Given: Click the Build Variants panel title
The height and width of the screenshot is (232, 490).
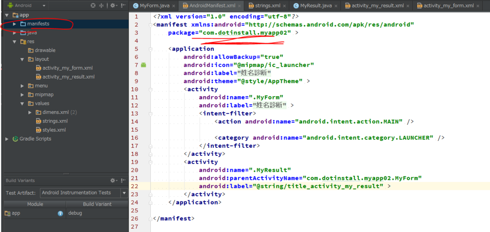Looking at the screenshot, I should pos(20,180).
